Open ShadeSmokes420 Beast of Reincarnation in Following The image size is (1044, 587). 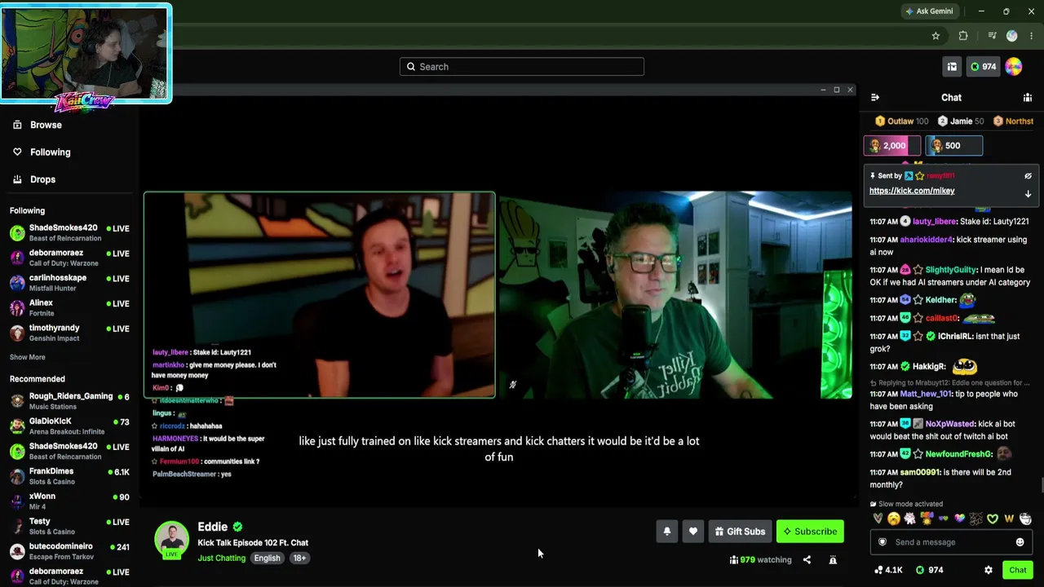[70, 233]
